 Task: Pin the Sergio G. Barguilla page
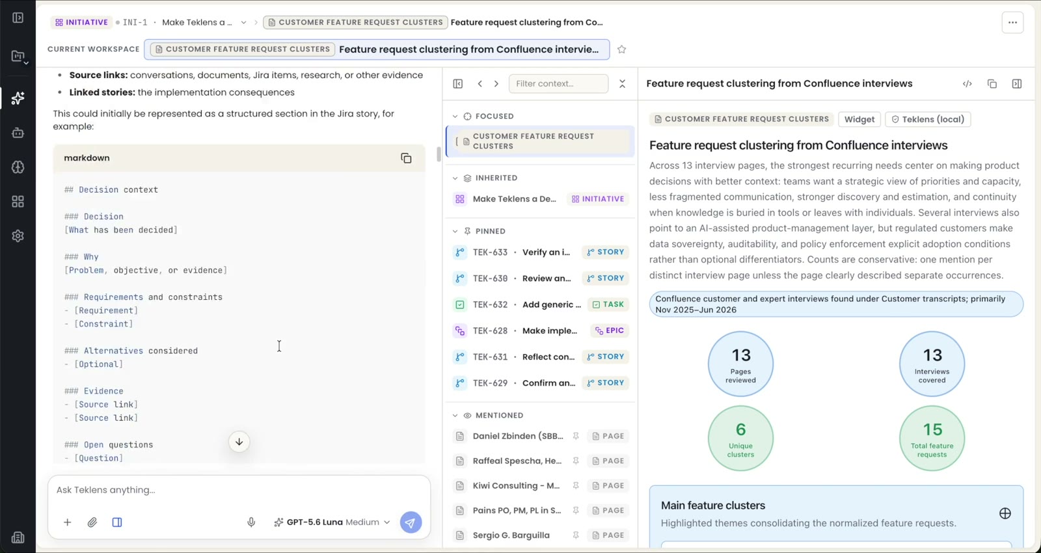(x=576, y=535)
